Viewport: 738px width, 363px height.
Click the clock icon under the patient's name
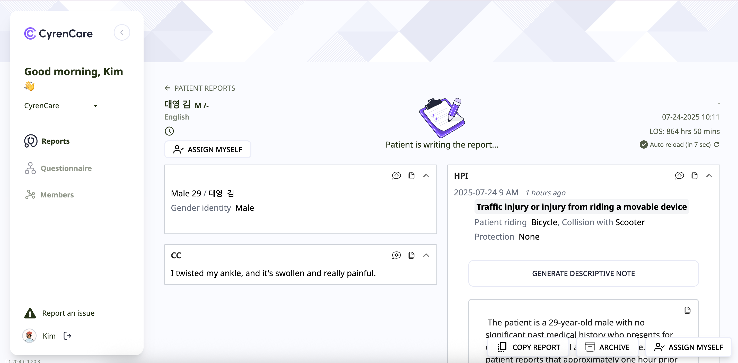point(169,131)
